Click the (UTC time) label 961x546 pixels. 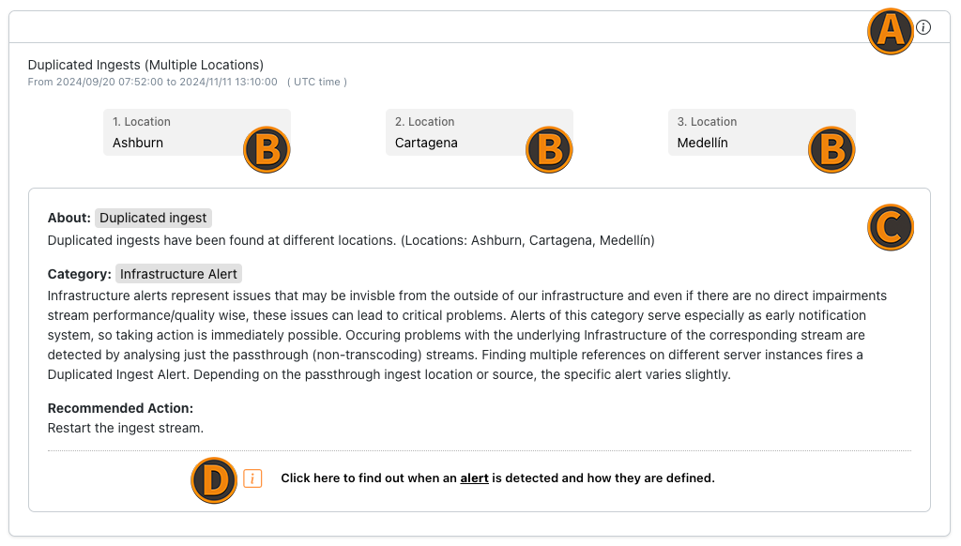point(317,83)
